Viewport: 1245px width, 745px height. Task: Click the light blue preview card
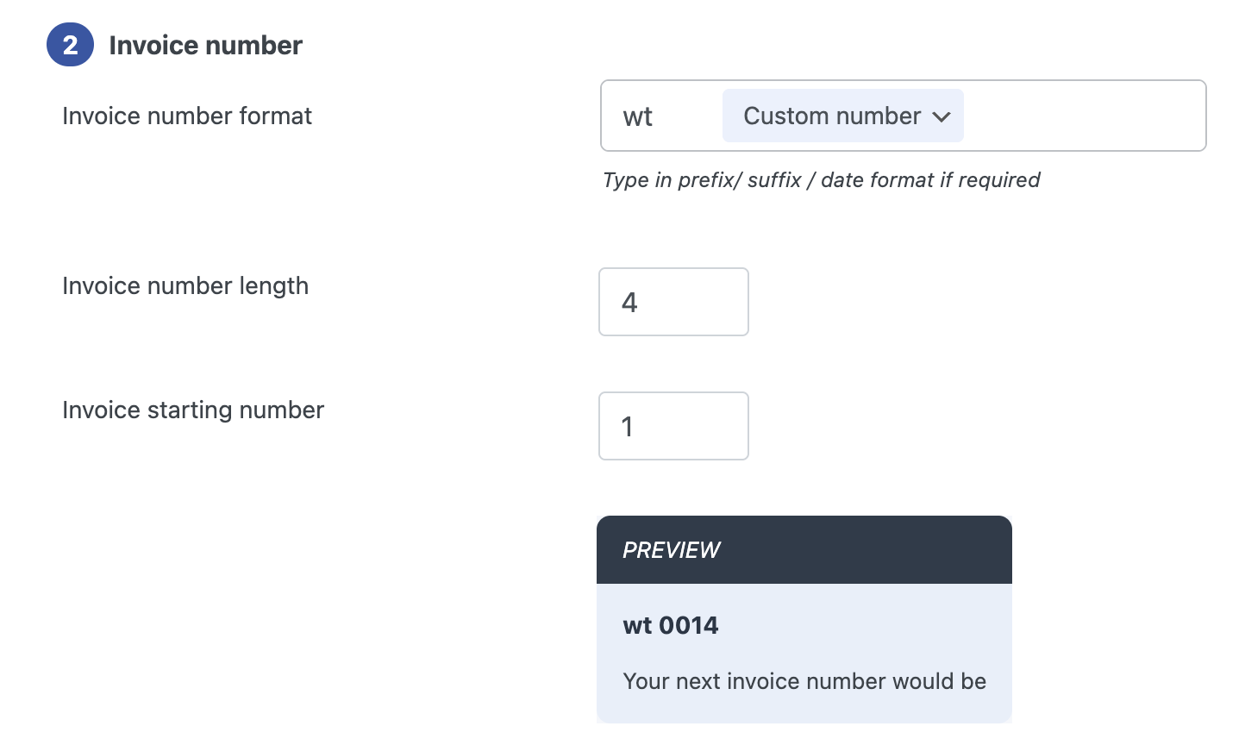tap(804, 653)
